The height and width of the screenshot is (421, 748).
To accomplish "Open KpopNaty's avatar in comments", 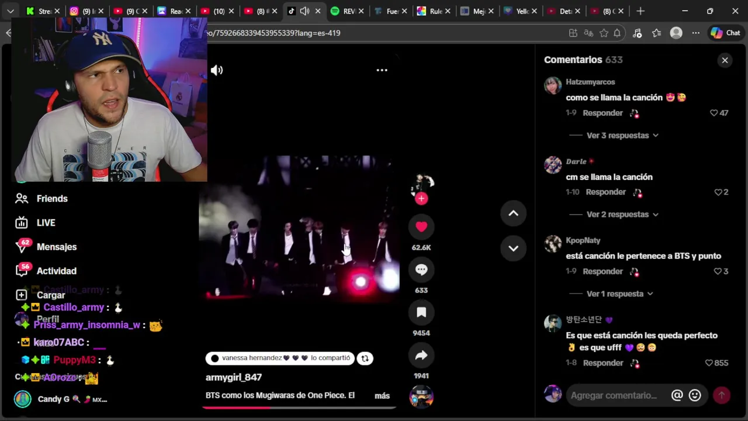I will pyautogui.click(x=553, y=244).
